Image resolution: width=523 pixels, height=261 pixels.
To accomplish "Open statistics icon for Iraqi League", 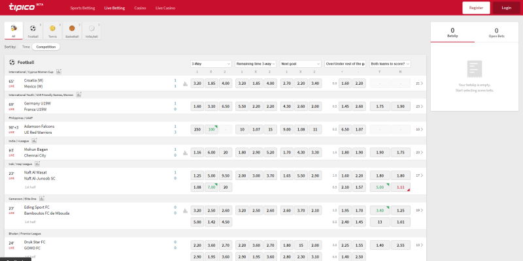I will coord(37,164).
